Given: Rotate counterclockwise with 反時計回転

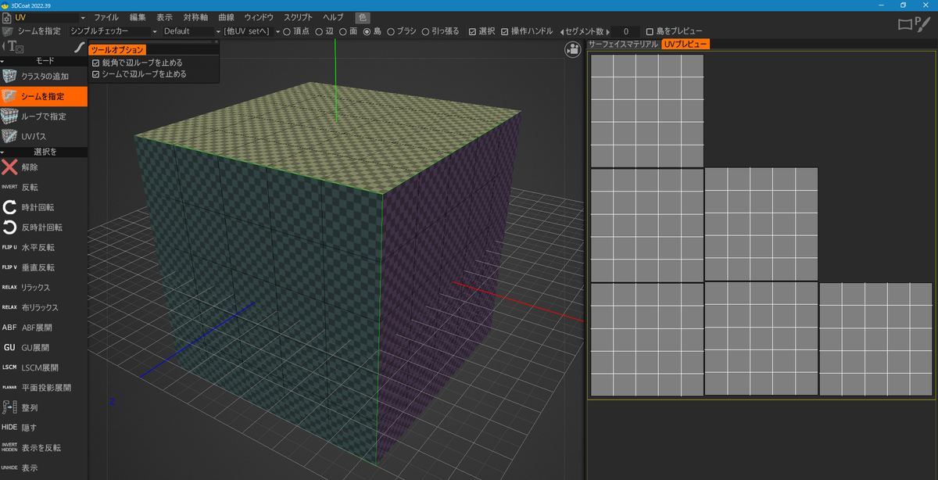Looking at the screenshot, I should coord(44,227).
